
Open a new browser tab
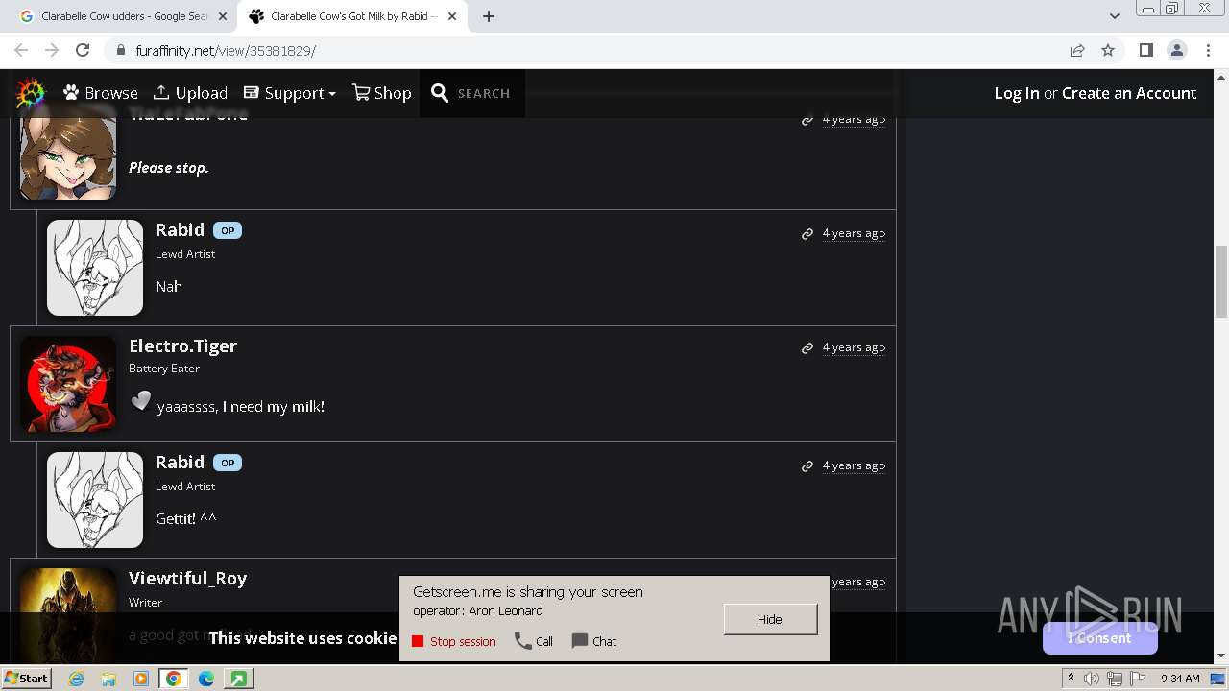point(489,16)
